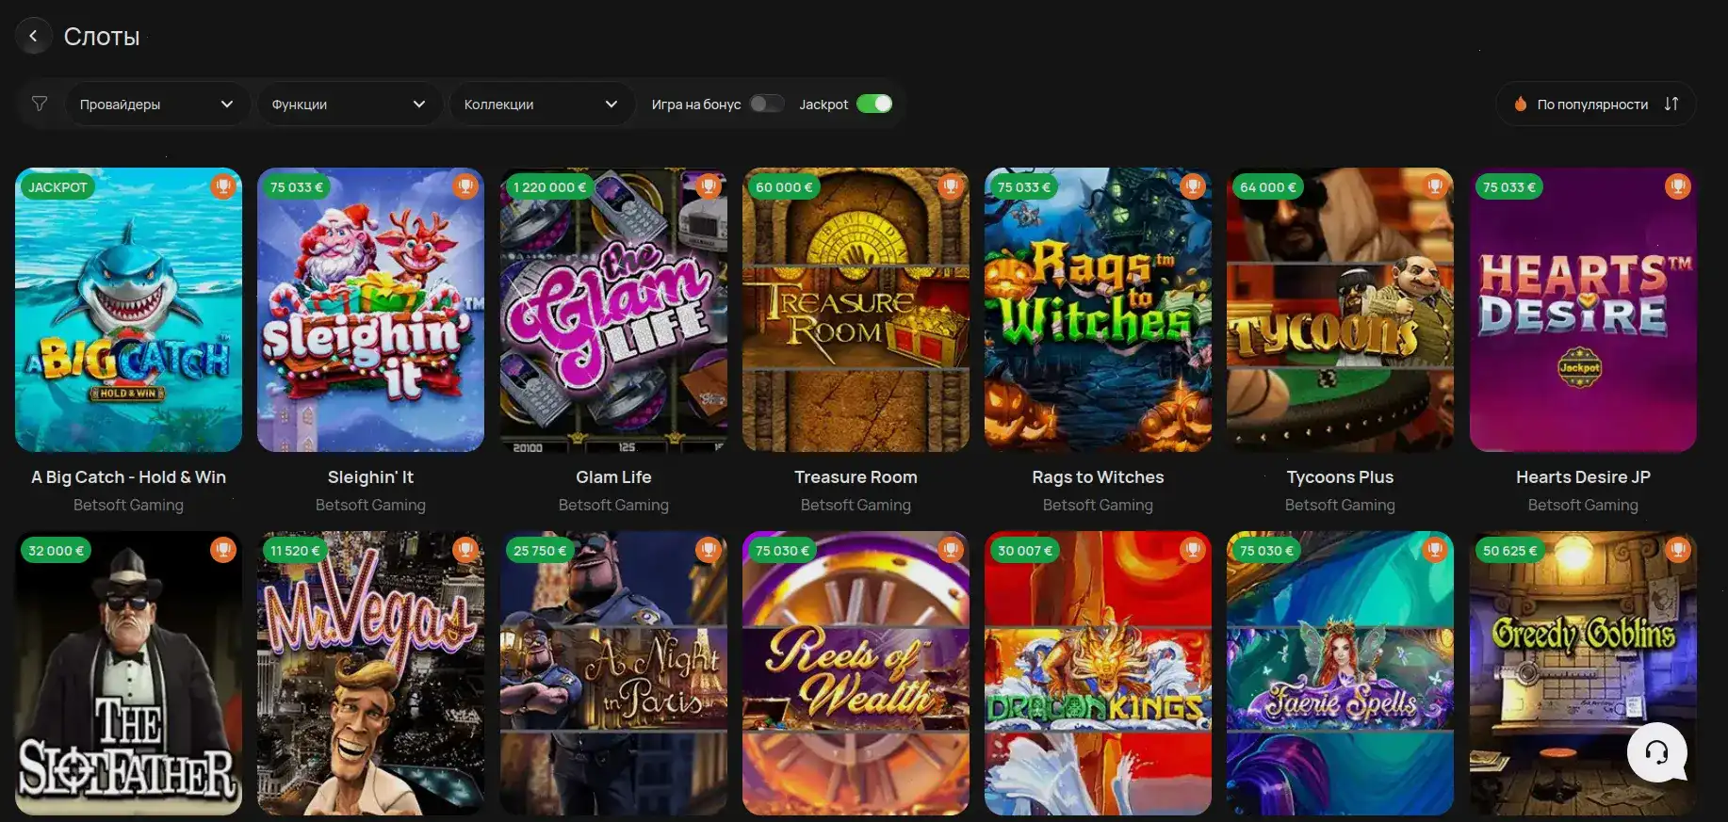Click trophy icon on Sleighin' It tile
This screenshot has height=822, width=1728.
[465, 186]
